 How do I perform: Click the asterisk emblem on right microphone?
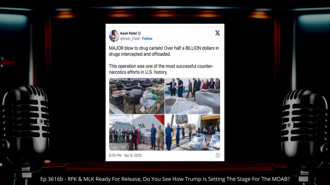click(x=288, y=125)
